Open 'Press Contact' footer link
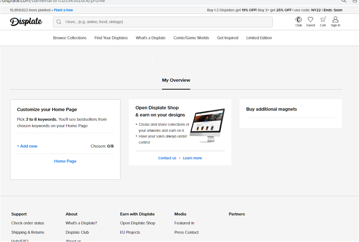Image resolution: width=359 pixels, height=242 pixels. point(186,232)
